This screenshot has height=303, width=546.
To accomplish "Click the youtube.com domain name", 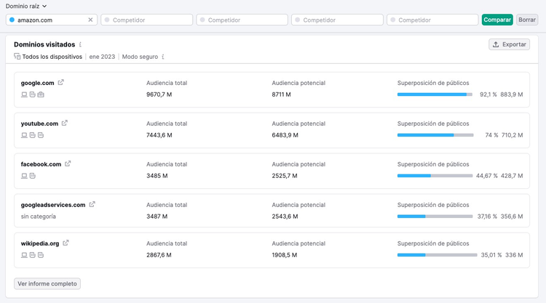I will [39, 124].
